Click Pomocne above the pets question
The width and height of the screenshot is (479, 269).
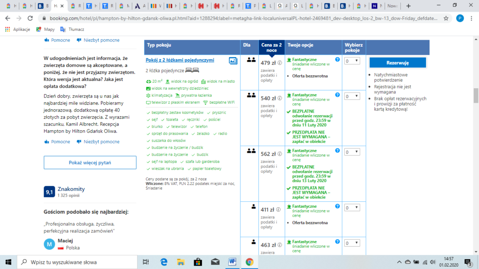(57, 40)
